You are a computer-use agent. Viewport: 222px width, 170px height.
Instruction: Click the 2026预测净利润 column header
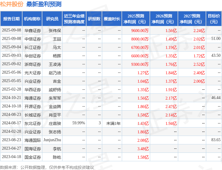tap(164, 19)
